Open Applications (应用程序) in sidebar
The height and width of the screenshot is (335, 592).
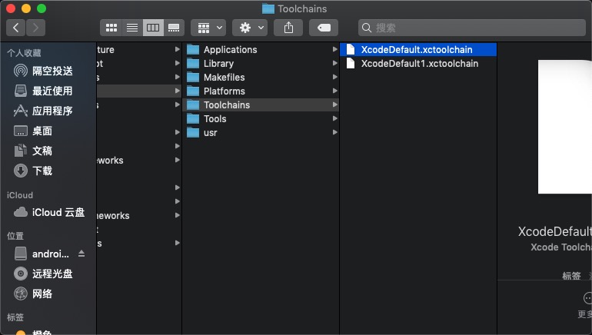(x=48, y=111)
